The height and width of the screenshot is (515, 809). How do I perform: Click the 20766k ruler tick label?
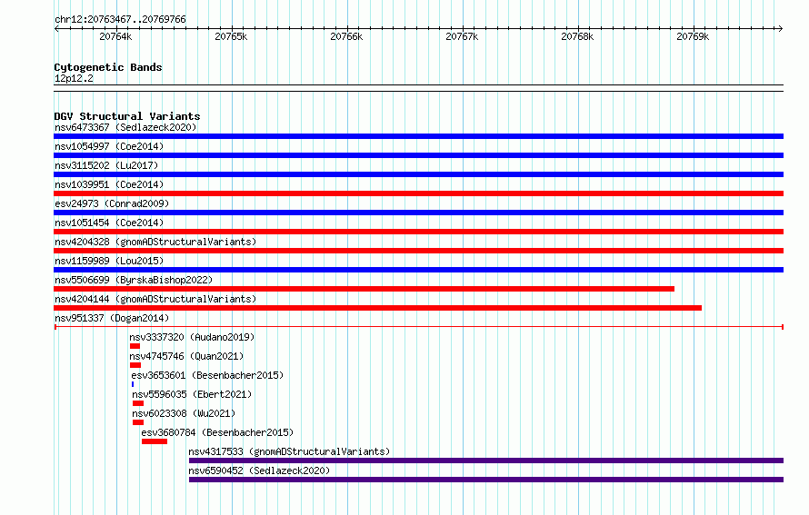click(346, 36)
